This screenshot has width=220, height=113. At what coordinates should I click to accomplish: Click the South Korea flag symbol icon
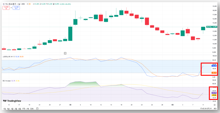pos(4,4)
